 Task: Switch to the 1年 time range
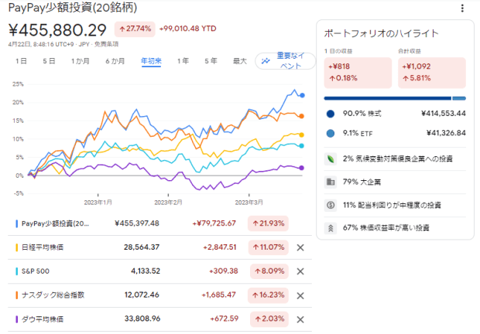[x=183, y=60]
